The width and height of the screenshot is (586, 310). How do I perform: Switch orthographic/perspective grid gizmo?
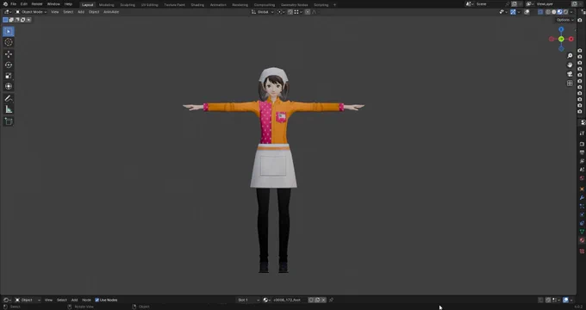[x=570, y=84]
